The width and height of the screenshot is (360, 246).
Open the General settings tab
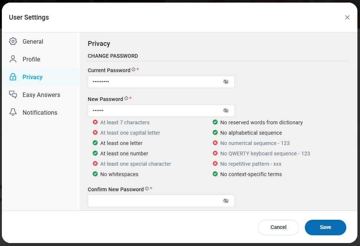click(33, 41)
